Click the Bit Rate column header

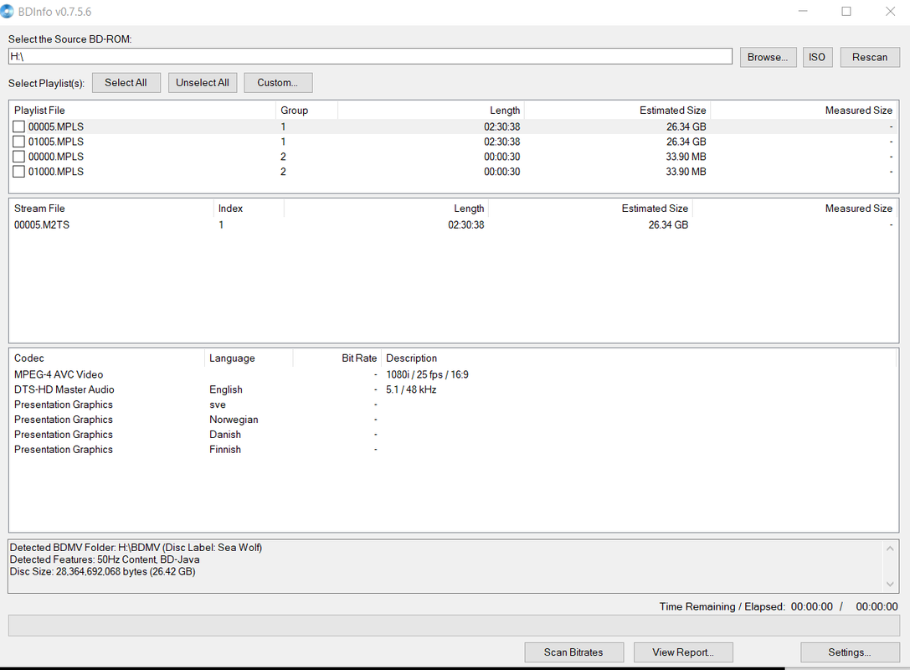pyautogui.click(x=337, y=358)
